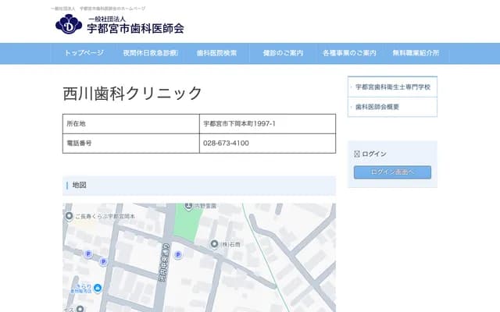Click the park pin on the green area

[x=188, y=207]
